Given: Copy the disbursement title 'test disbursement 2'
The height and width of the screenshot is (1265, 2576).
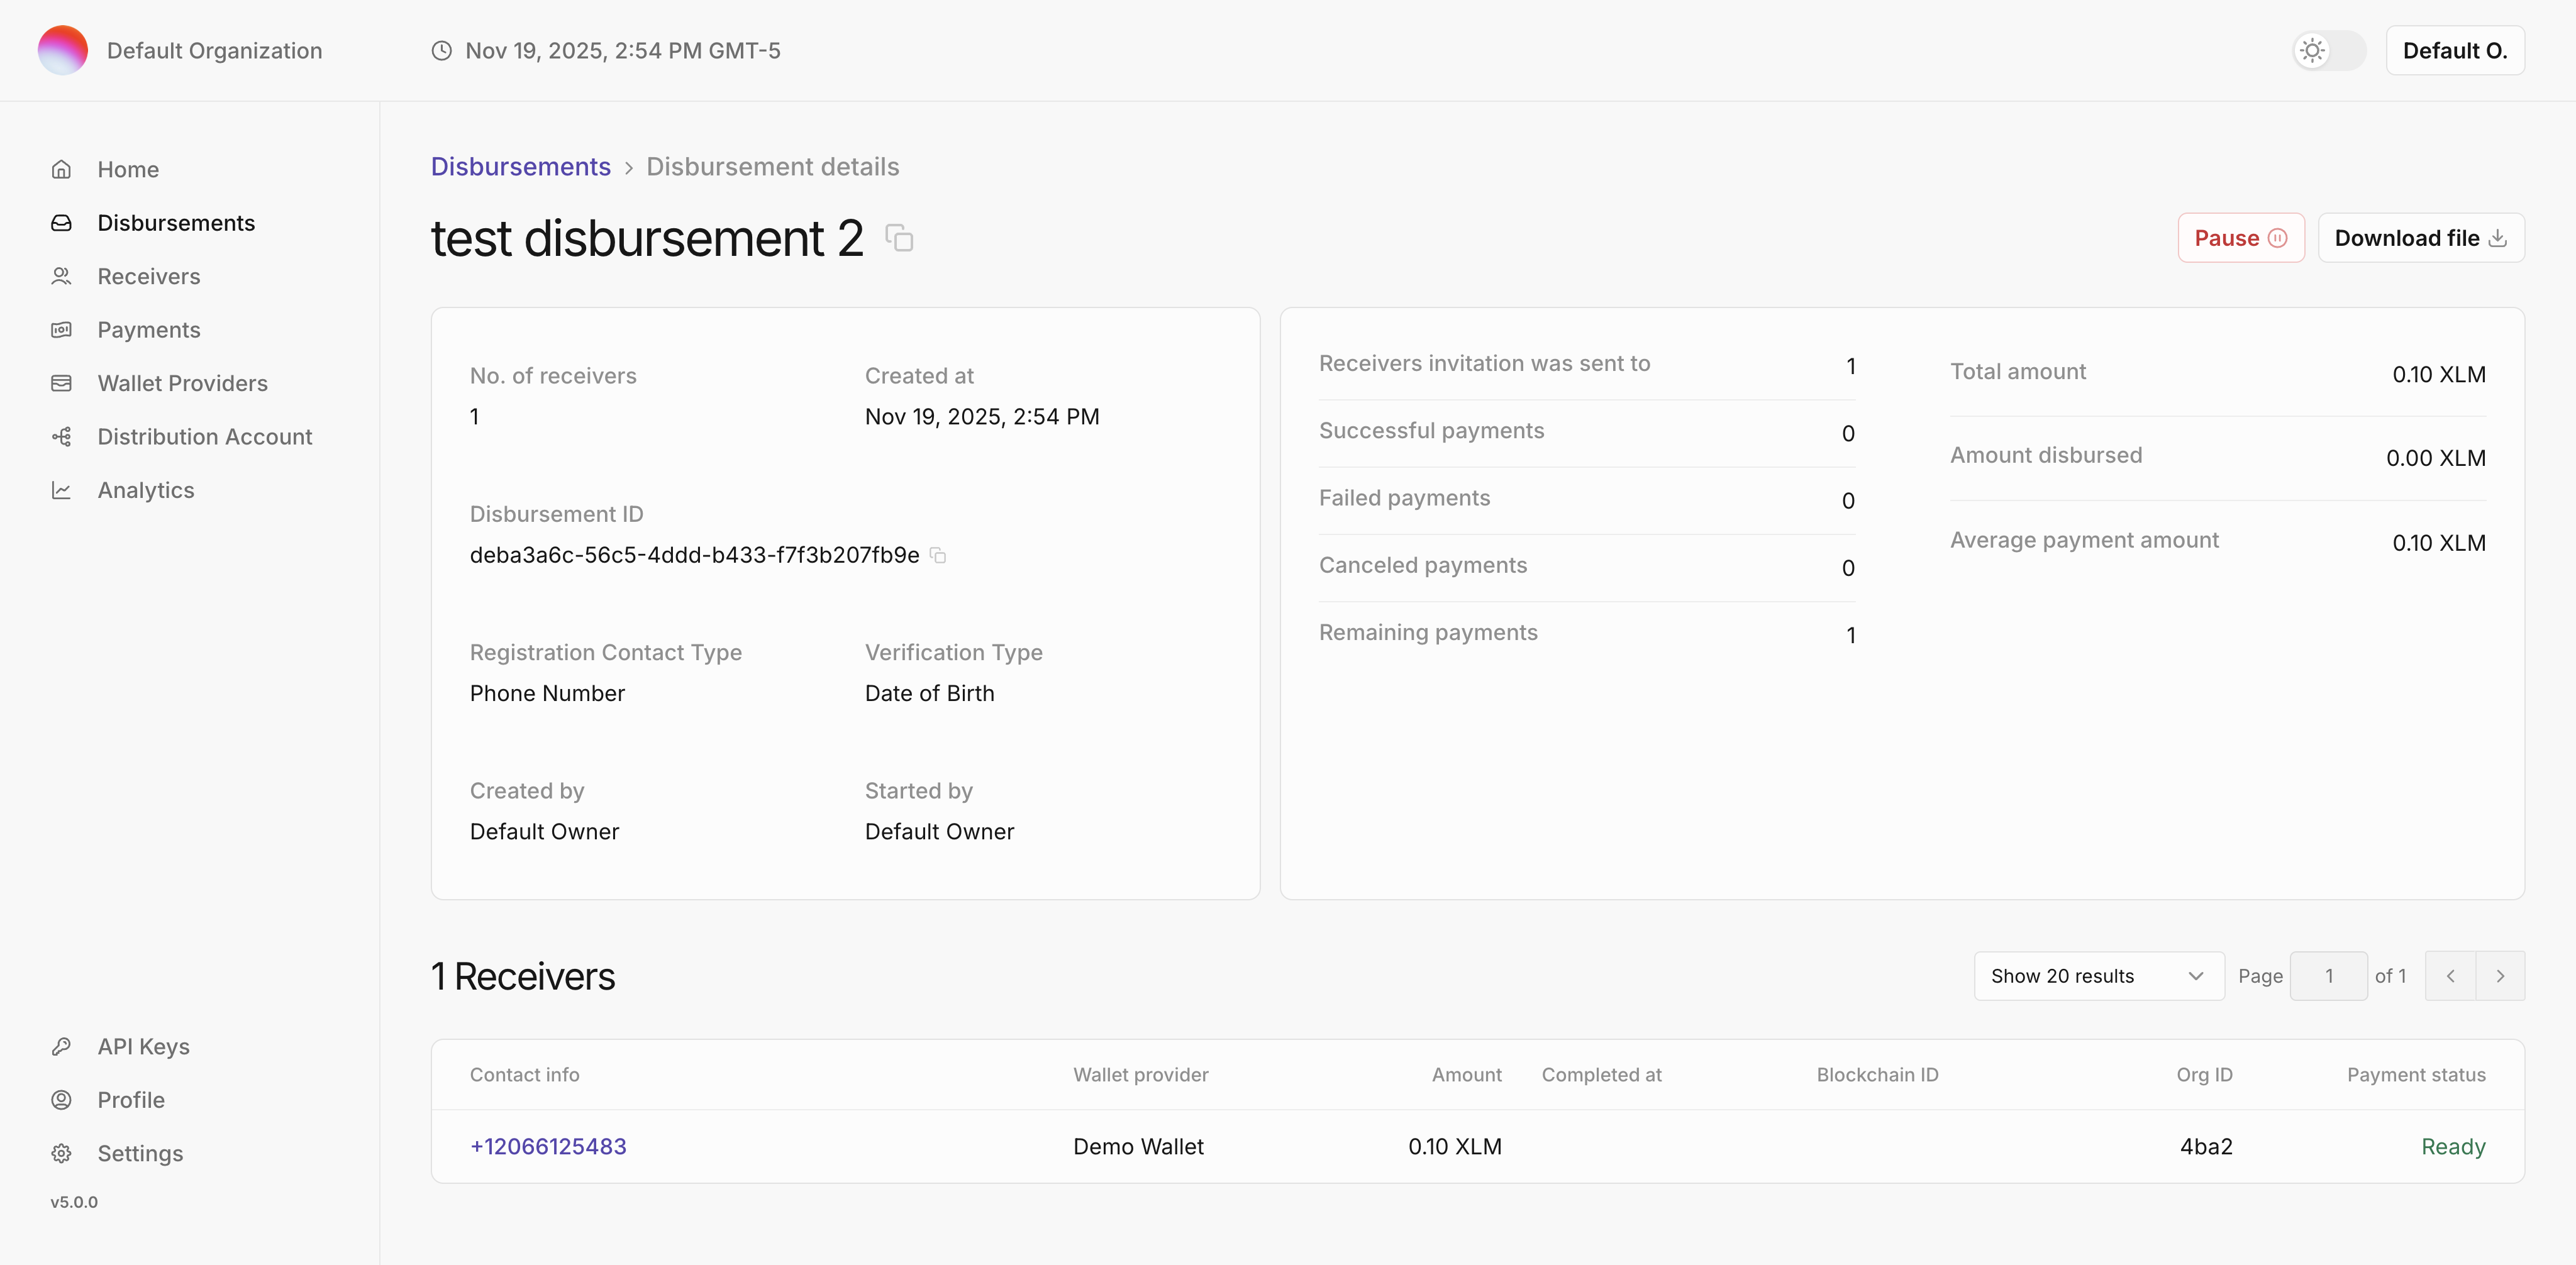Looking at the screenshot, I should click(899, 238).
